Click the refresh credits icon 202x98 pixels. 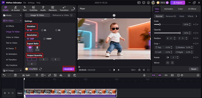[x=41, y=69]
